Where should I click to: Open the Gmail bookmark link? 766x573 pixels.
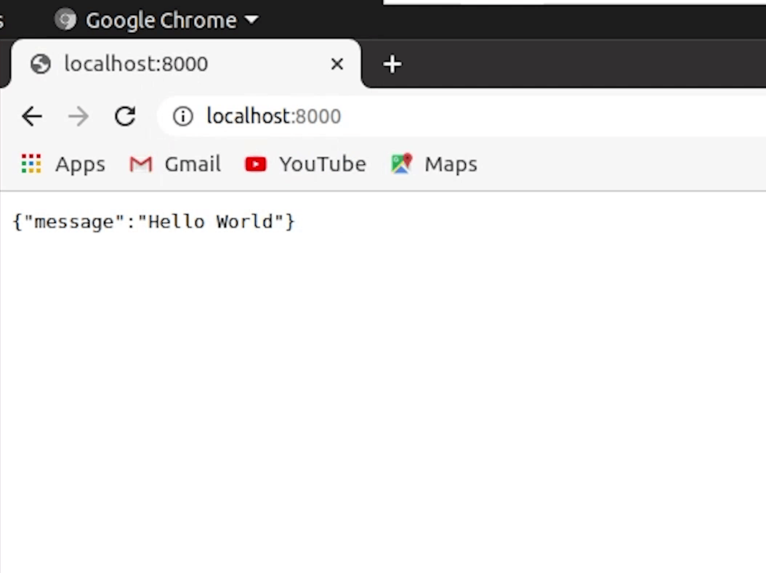[193, 164]
